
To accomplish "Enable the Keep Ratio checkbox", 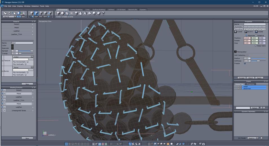I will (x=255, y=46).
